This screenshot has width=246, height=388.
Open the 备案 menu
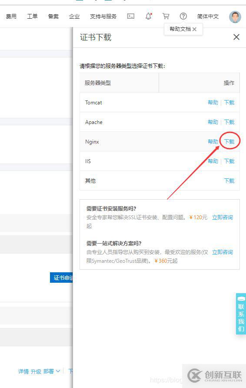53,17
